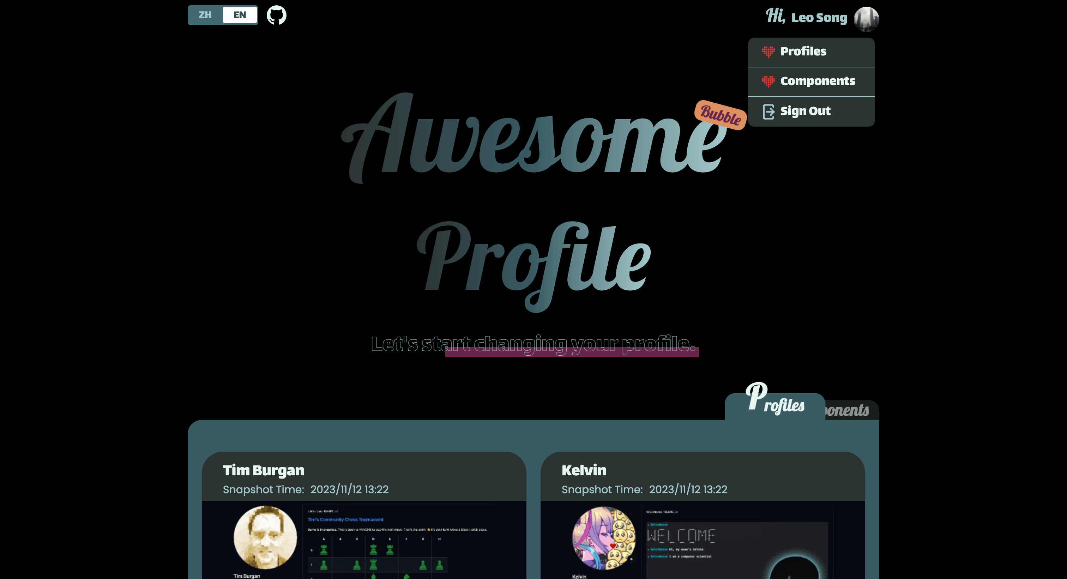
Task: Click the orange Bubble badge
Action: (x=720, y=115)
